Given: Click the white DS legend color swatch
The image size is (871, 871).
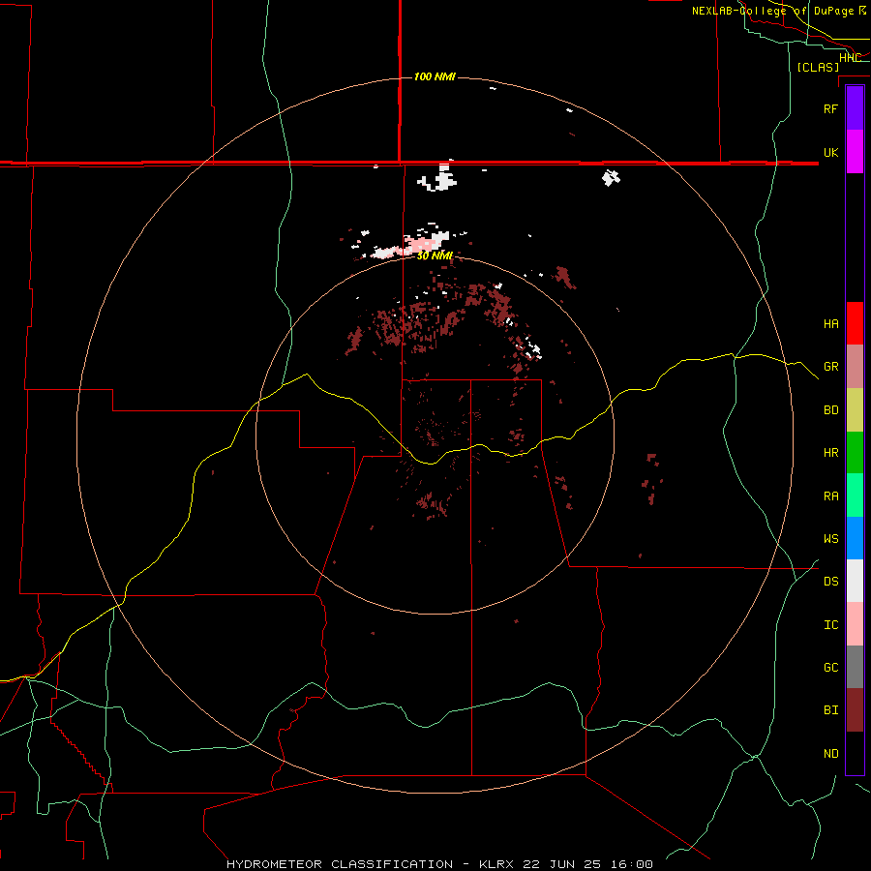Looking at the screenshot, I should tap(855, 581).
